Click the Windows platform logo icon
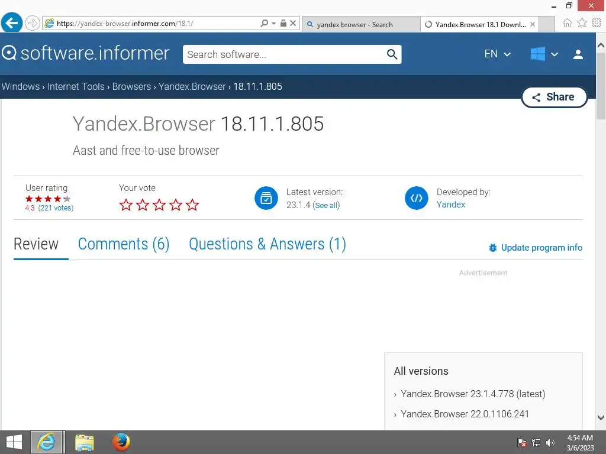This screenshot has height=454, width=606. 537,54
